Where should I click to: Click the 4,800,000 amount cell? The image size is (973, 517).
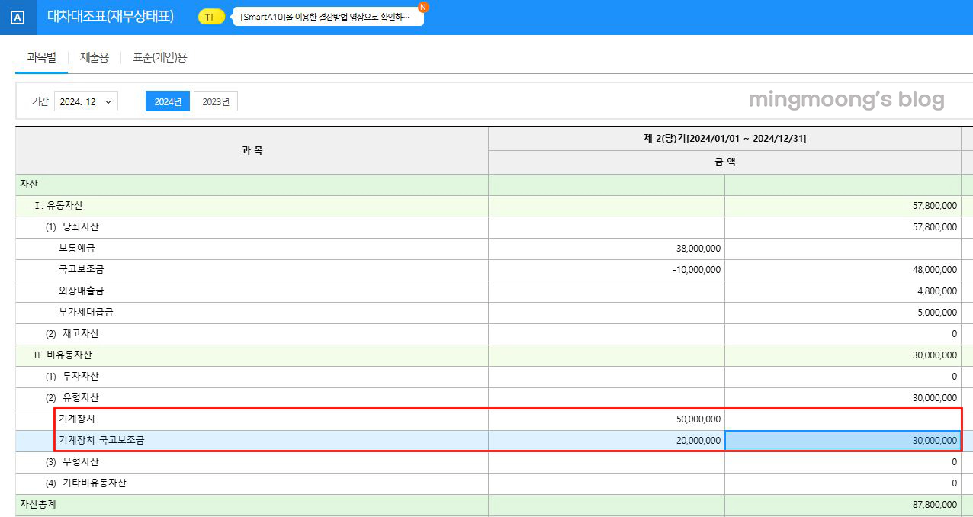coord(843,291)
